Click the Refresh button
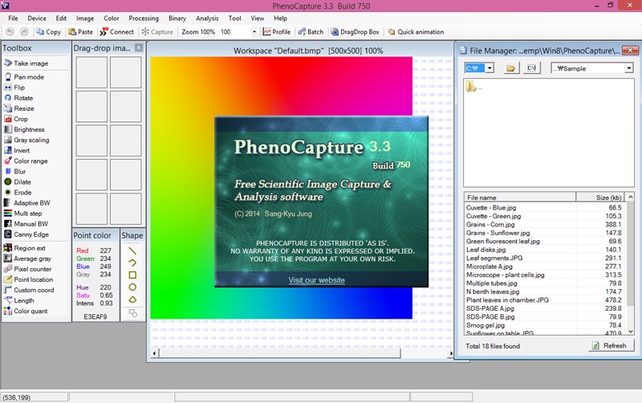 [608, 346]
